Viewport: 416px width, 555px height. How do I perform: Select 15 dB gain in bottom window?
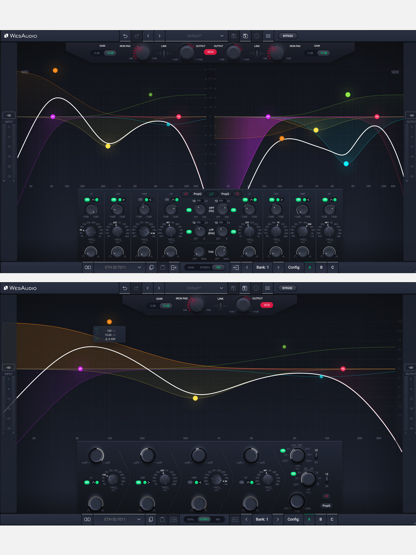tap(166, 306)
